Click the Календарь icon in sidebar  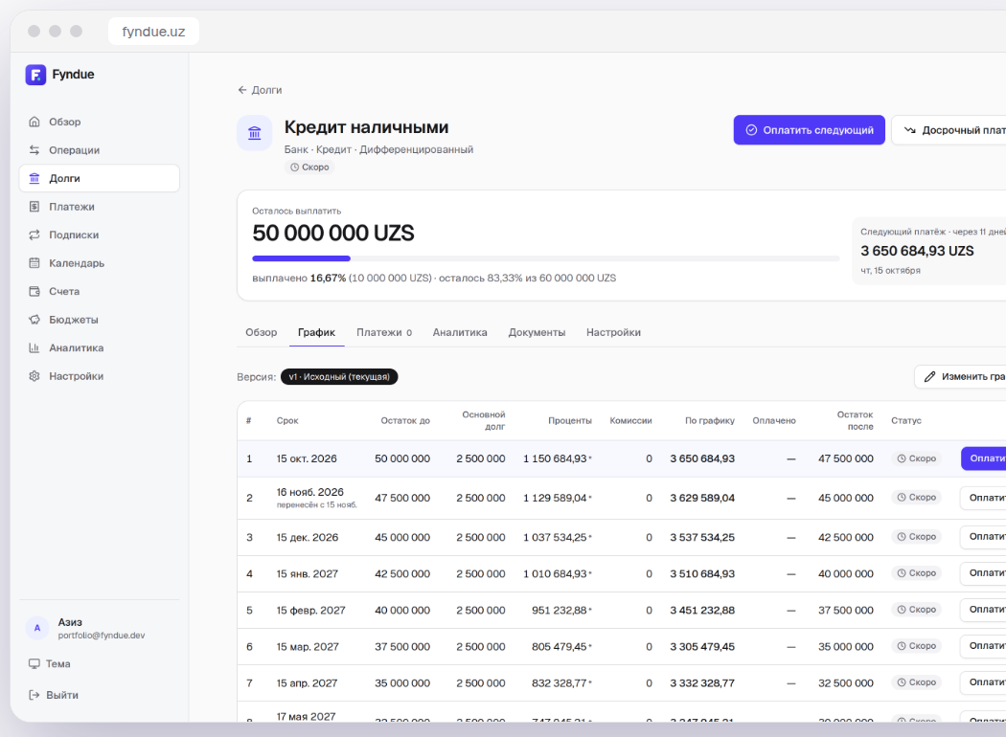pyautogui.click(x=34, y=263)
